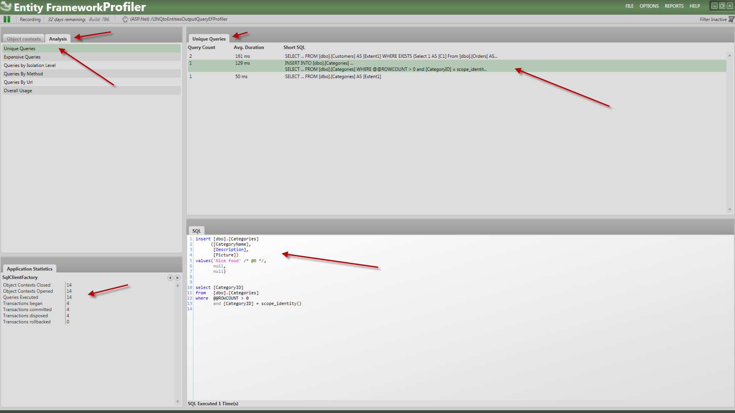Open the HELP menu
Screen dimensions: 735x413
(x=695, y=6)
